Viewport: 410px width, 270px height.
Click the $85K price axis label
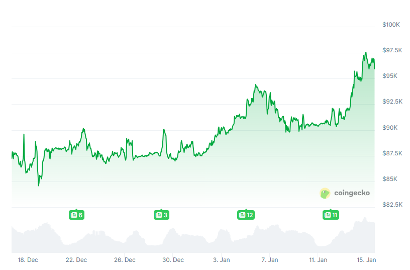coord(390,179)
